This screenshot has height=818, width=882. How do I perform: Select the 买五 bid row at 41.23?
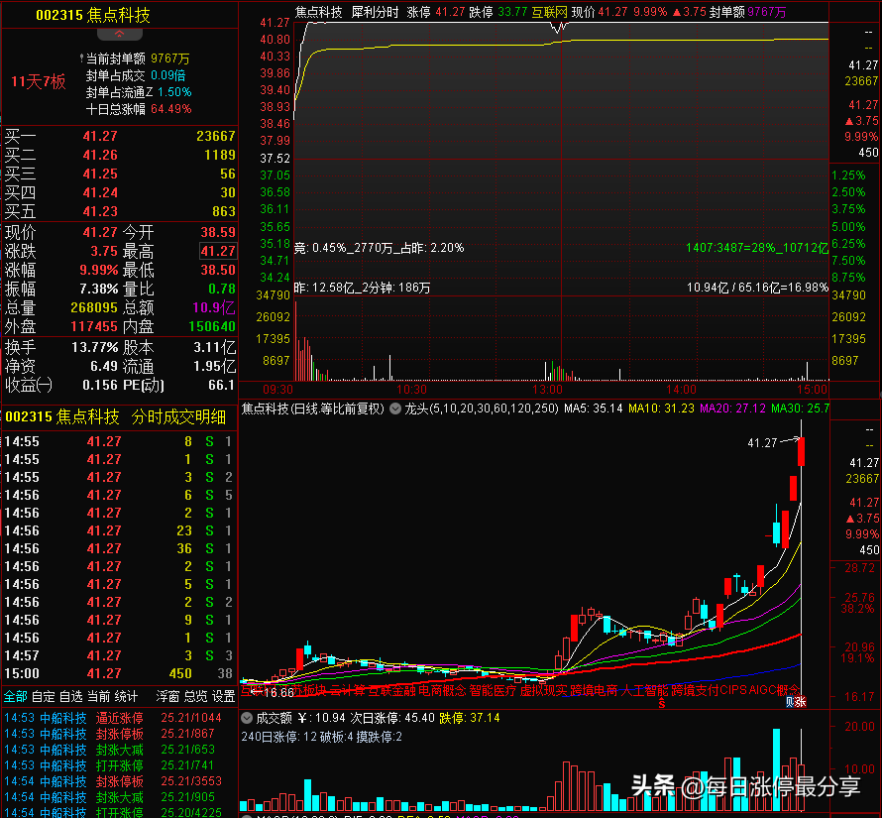[x=119, y=211]
